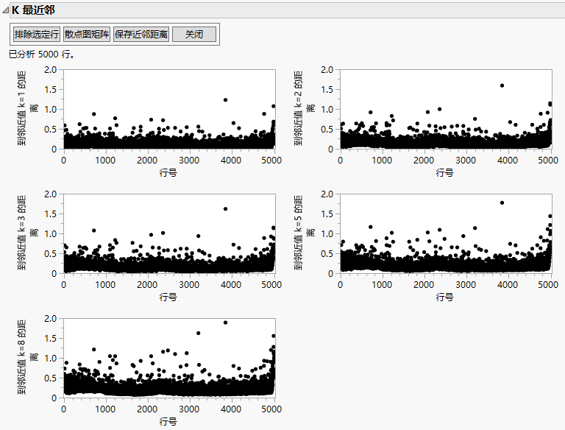Click the k=8 distance plot area
This screenshot has width=565, height=430.
pos(169,358)
